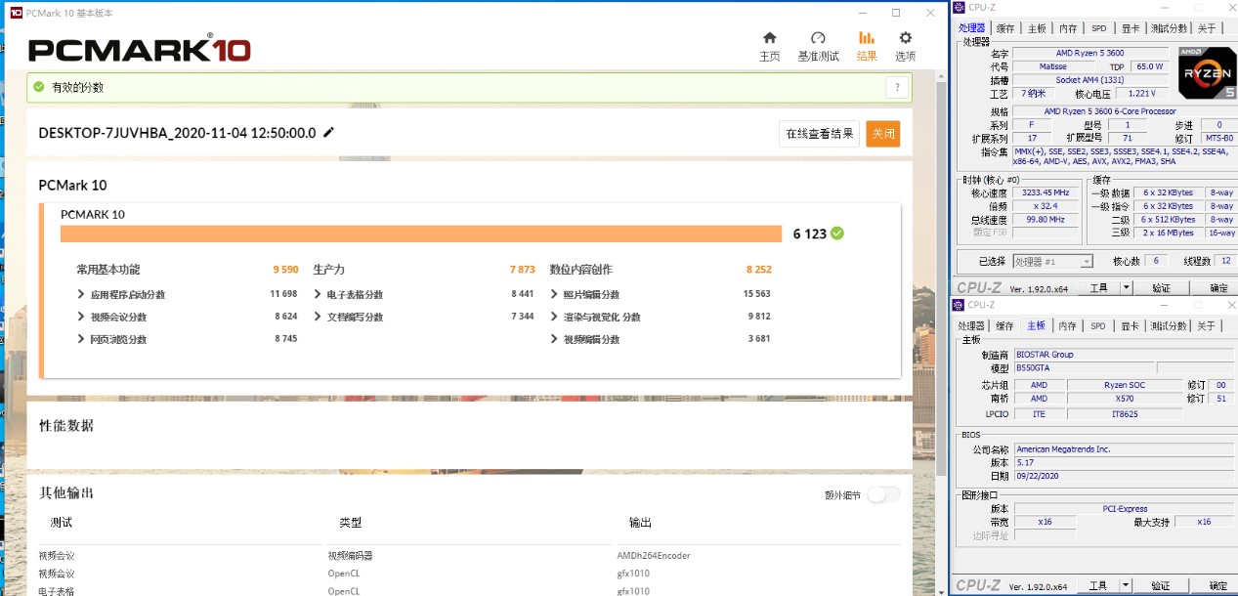
Task: Click the orange 关闭 button
Action: [883, 134]
